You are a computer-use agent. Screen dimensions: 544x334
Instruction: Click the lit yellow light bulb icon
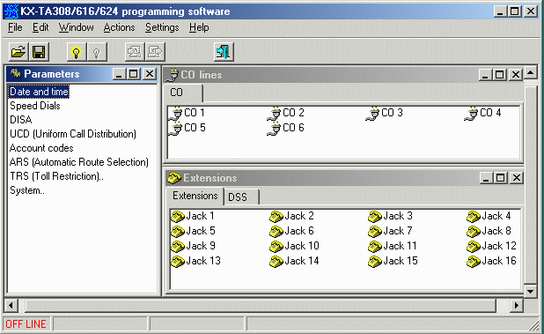point(77,52)
